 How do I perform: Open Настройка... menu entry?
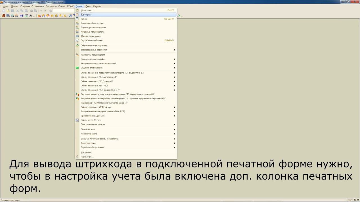coord(126,152)
